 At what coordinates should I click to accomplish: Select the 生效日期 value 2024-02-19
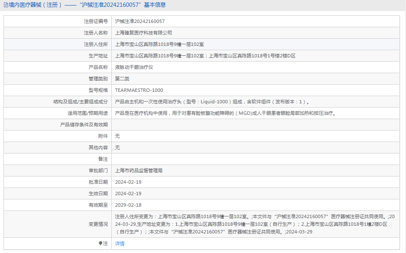(x=128, y=193)
